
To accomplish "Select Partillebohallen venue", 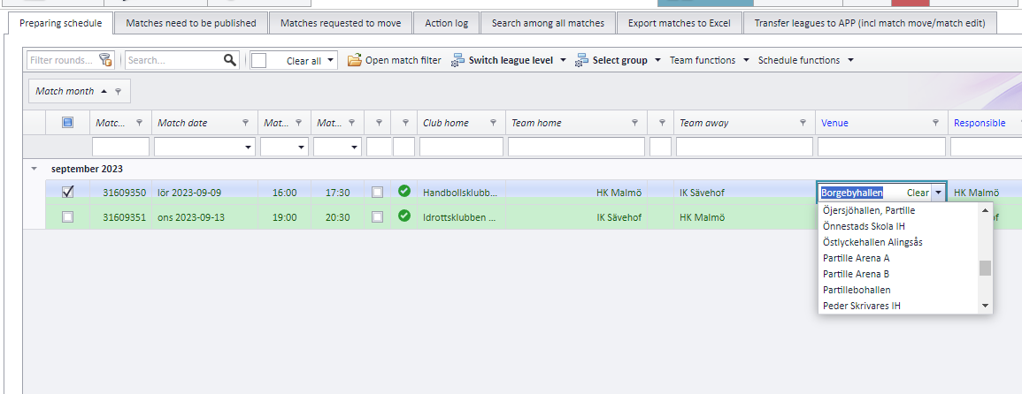I will click(x=897, y=290).
